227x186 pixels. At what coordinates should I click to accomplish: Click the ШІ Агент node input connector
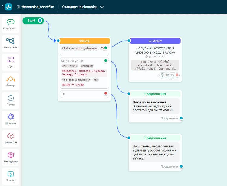coord(129,41)
